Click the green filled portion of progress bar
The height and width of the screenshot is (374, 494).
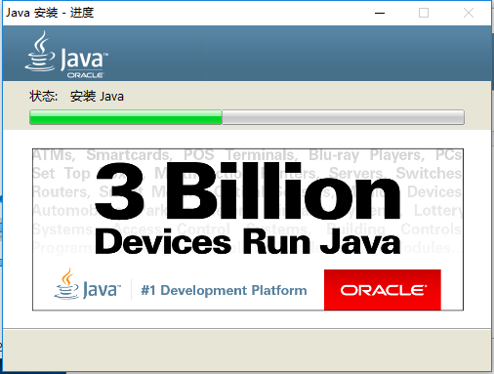pos(126,117)
